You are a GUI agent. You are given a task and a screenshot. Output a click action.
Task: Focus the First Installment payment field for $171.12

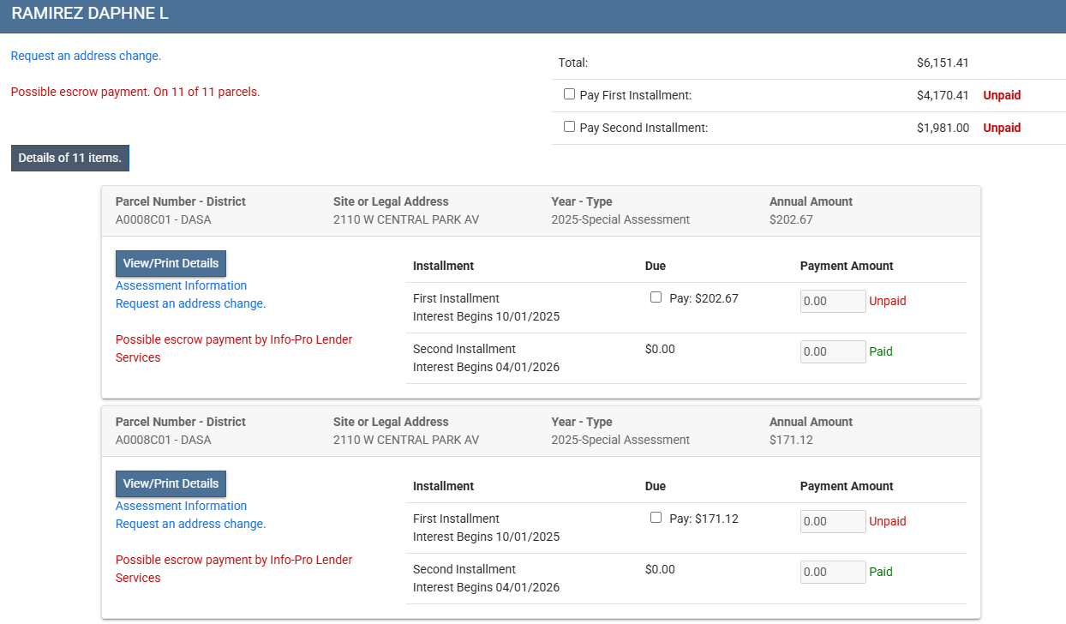click(832, 521)
